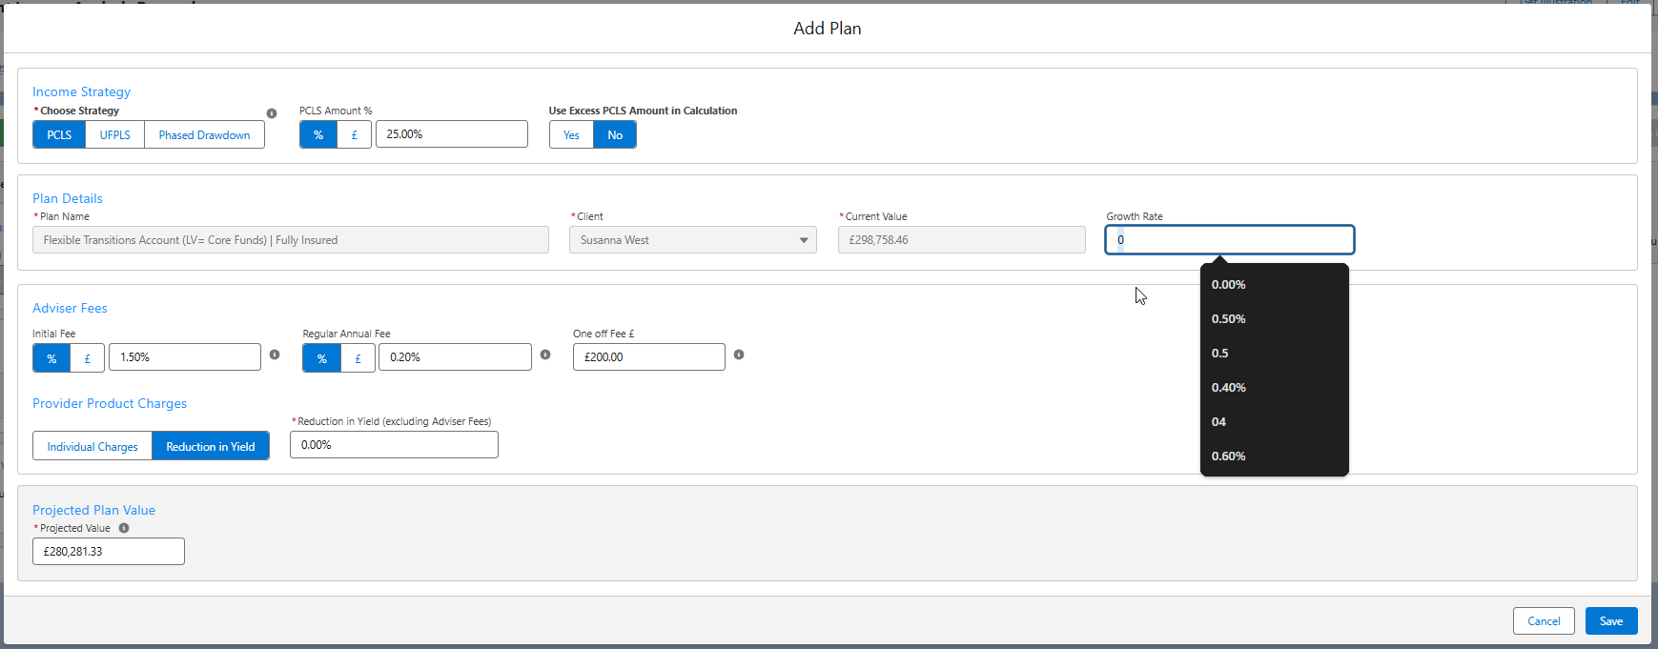
Task: Click info icon beside Initial Fee field
Action: coord(275,355)
